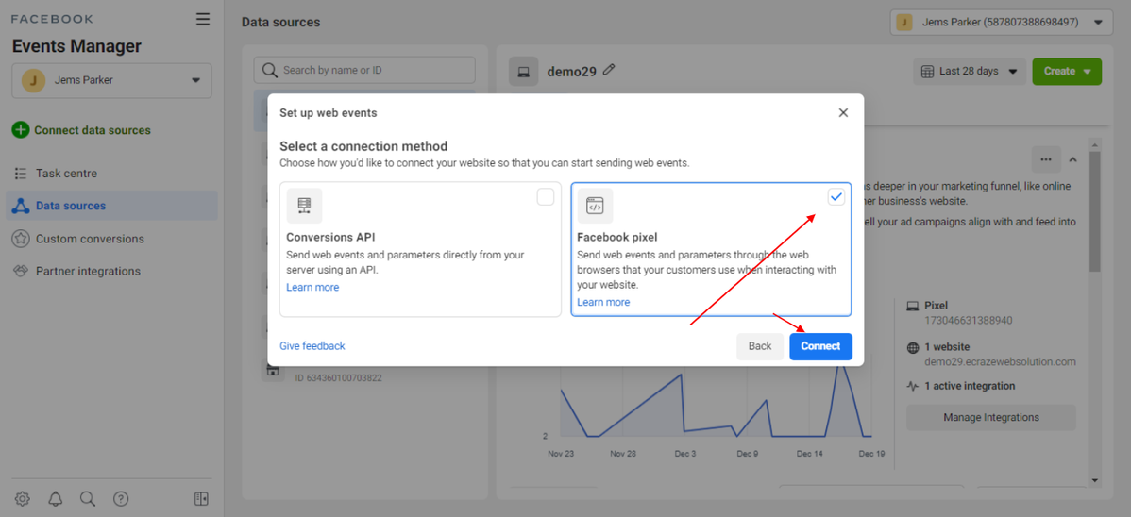Click the vertical scrollbar thumb in right panel
Image resolution: width=1131 pixels, height=517 pixels.
point(1095,211)
